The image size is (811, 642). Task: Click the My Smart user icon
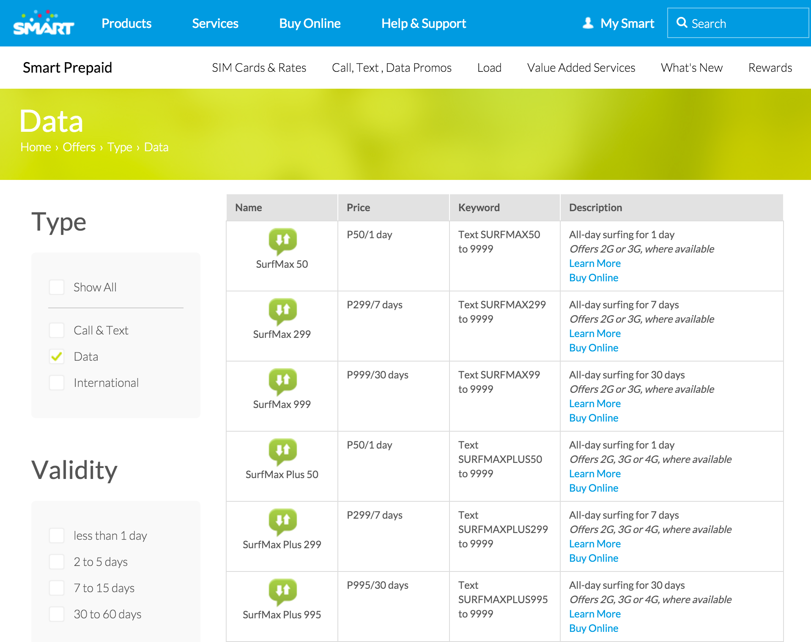[588, 23]
